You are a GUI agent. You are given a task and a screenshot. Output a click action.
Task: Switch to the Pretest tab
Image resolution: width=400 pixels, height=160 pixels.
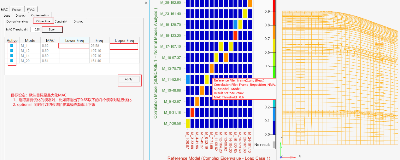pos(17,9)
